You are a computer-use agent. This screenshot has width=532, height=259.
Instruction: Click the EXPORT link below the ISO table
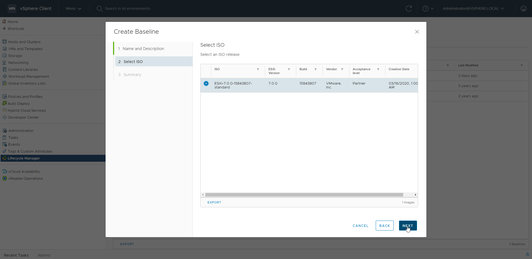214,202
